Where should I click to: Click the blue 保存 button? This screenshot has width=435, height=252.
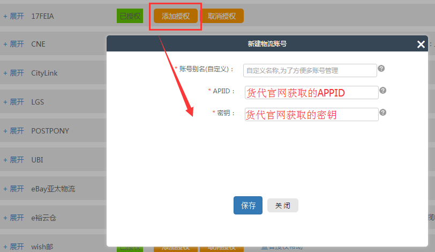coord(248,205)
